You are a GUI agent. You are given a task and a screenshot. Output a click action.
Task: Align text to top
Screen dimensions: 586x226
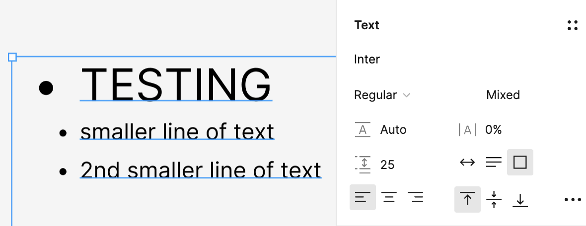467,200
